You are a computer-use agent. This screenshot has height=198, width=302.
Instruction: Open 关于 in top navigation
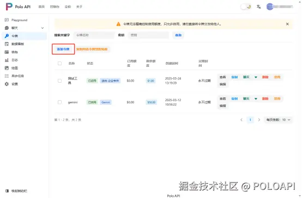(x=79, y=7)
